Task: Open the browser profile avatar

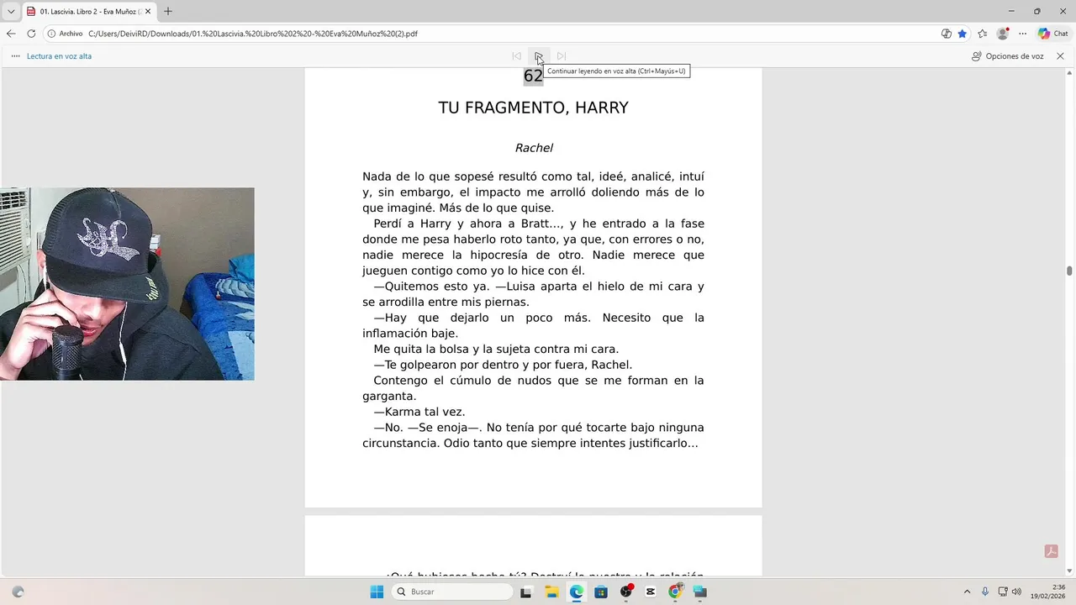Action: coord(1002,34)
